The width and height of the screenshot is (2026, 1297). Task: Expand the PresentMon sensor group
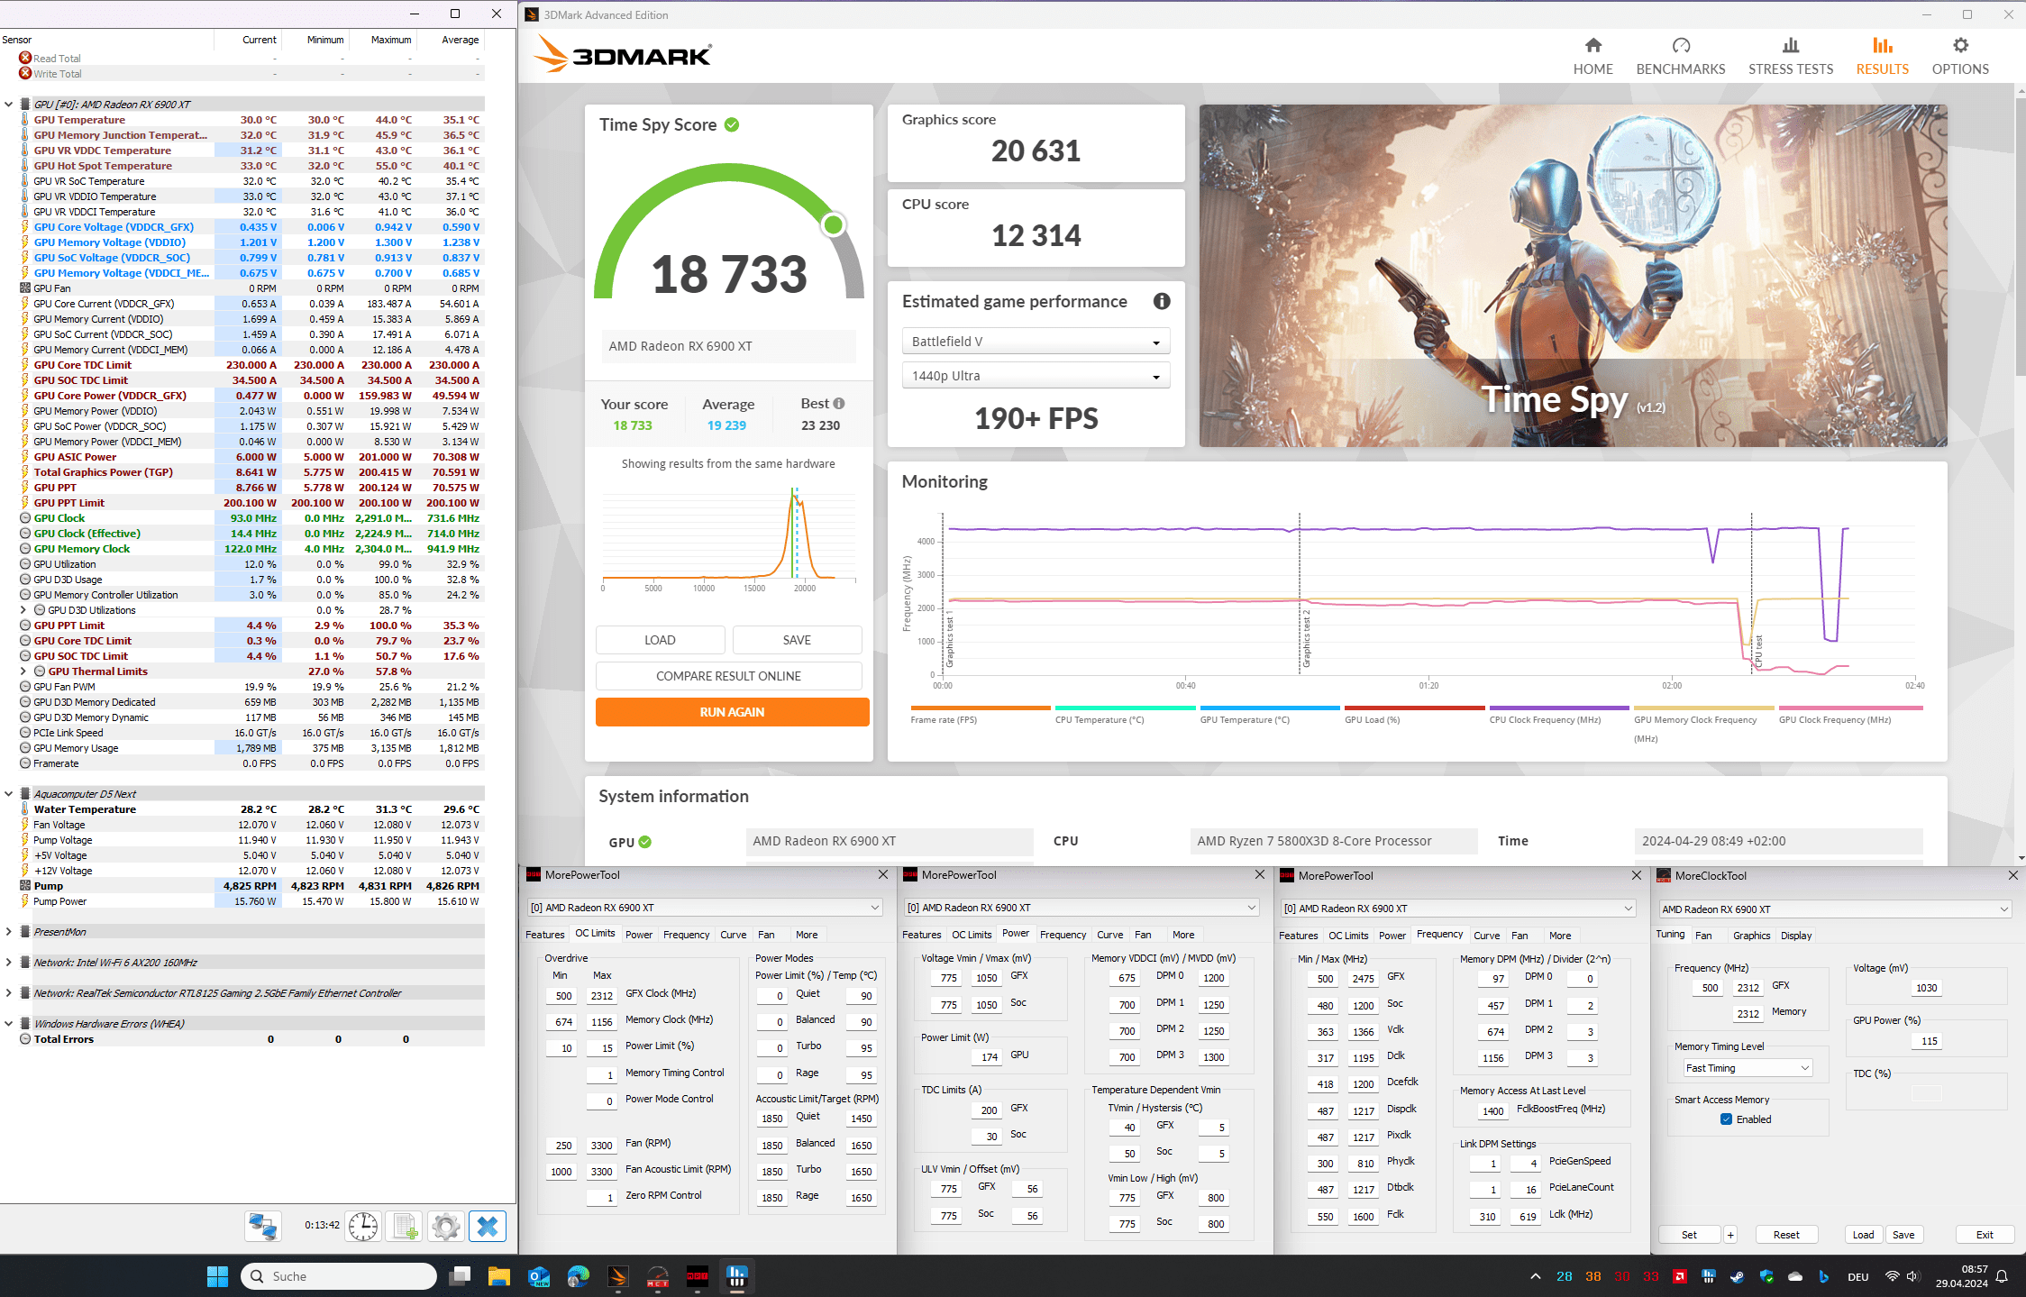tap(9, 932)
